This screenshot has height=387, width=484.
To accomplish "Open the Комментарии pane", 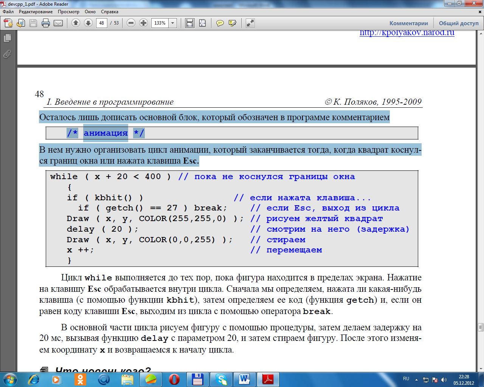I will point(409,23).
